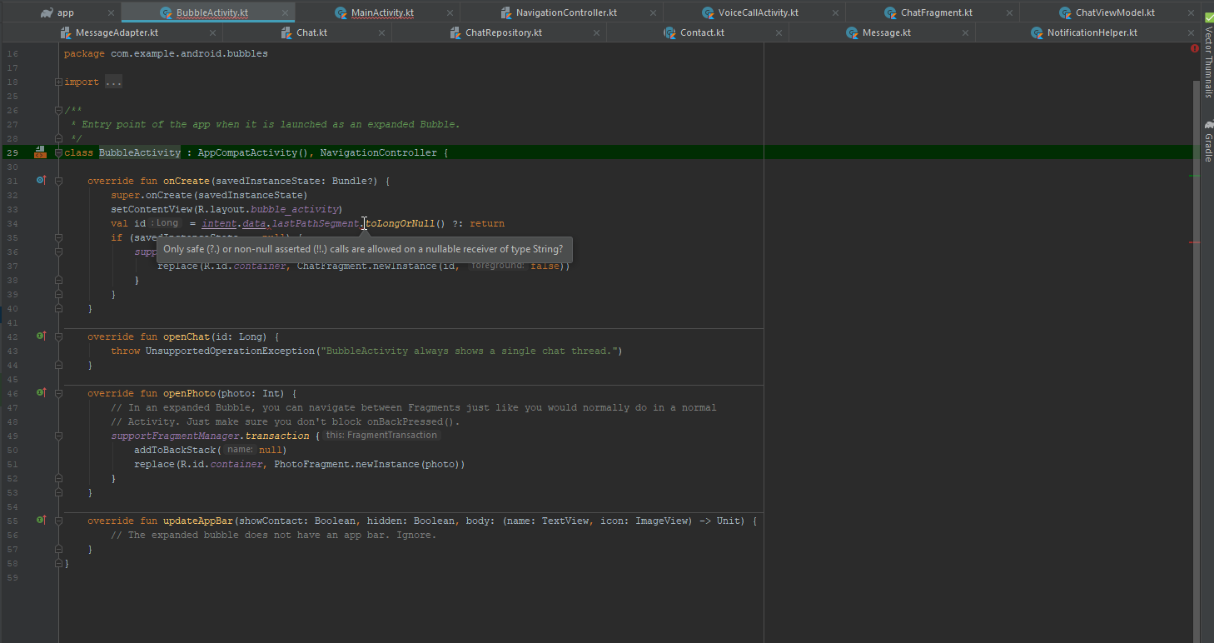Viewport: 1214px width, 643px height.
Task: Click UnsupportedOperationException on line 43
Action: tap(230, 351)
